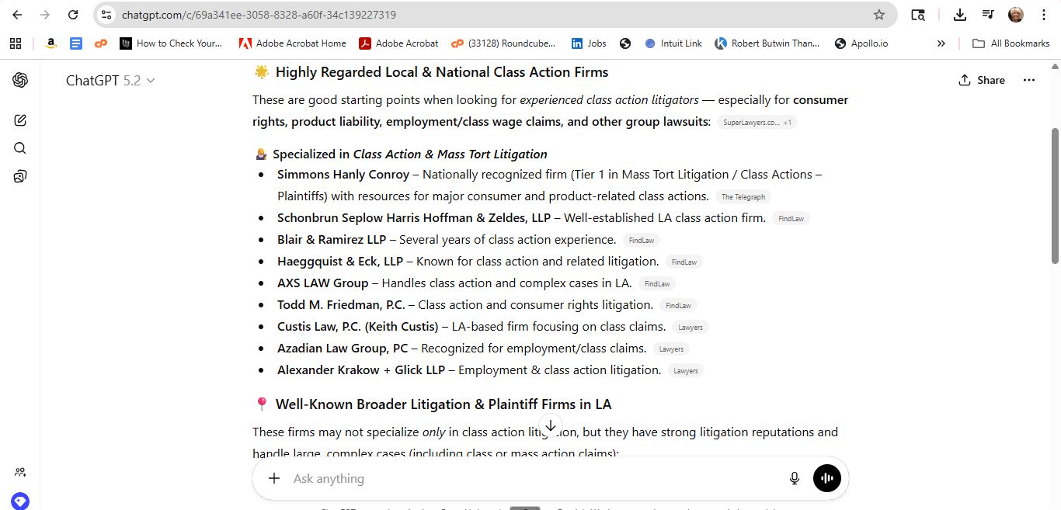Click 'Highly Regarded Local & National' heading
This screenshot has width=1061, height=510.
pyautogui.click(x=442, y=72)
